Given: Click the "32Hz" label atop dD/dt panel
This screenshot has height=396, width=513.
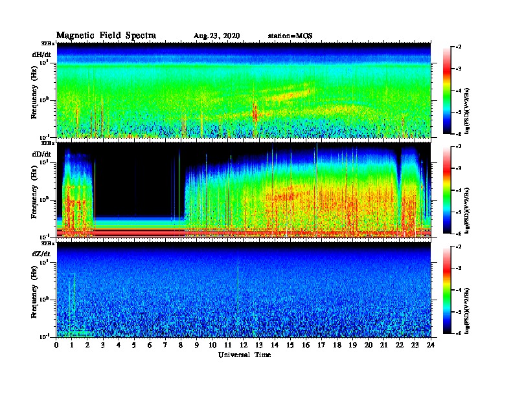Looking at the screenshot, I should [48, 143].
